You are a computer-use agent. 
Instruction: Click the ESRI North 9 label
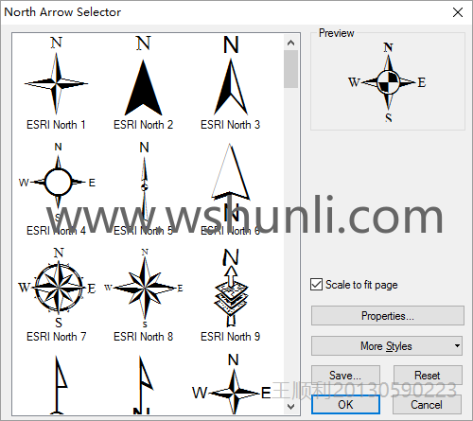(230, 337)
